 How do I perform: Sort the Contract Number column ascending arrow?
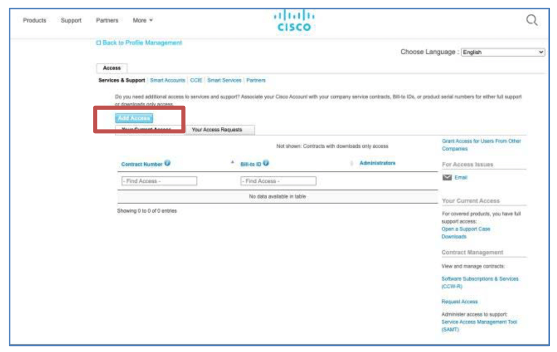coord(233,163)
